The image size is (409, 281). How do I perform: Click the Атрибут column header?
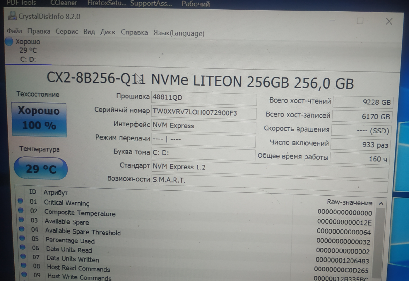tap(56, 193)
